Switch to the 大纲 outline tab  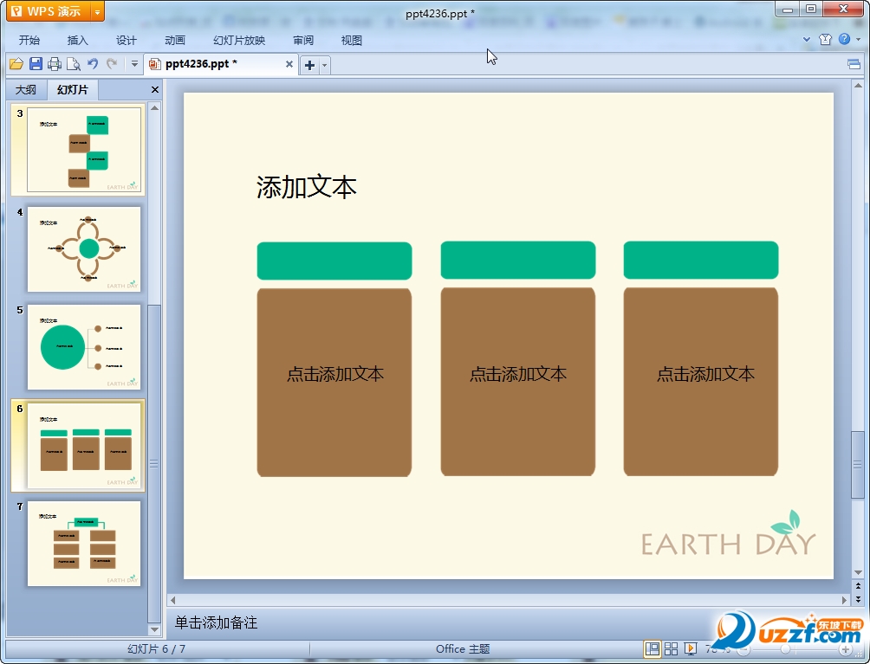[26, 90]
